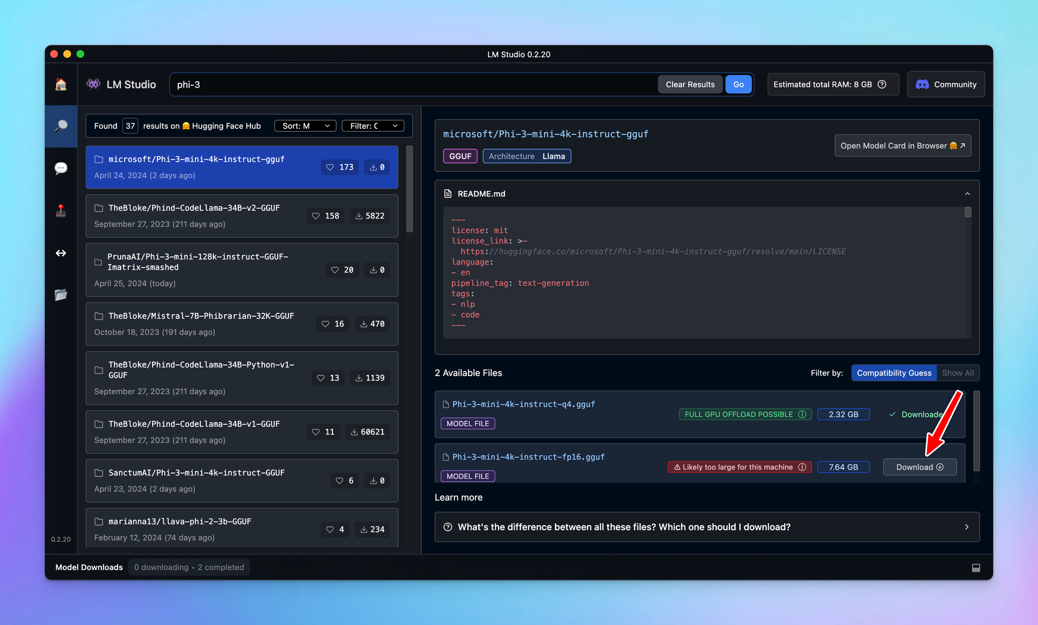Click the Discord icon in Community button
The width and height of the screenshot is (1038, 625).
click(922, 84)
